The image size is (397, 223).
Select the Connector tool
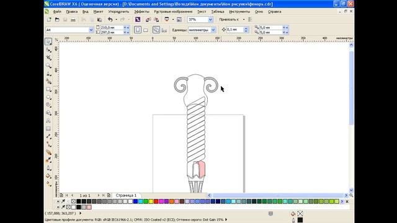coord(48,144)
